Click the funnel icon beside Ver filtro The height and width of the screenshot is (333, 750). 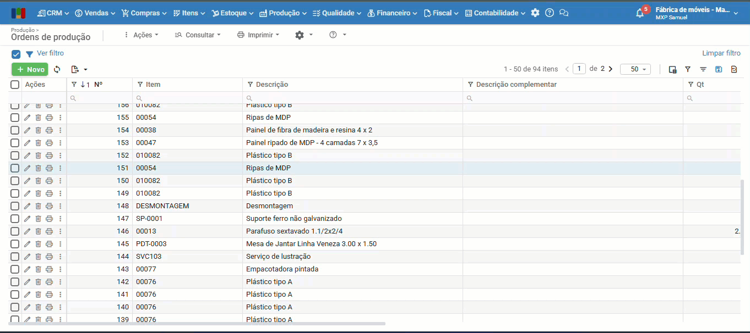click(x=30, y=54)
